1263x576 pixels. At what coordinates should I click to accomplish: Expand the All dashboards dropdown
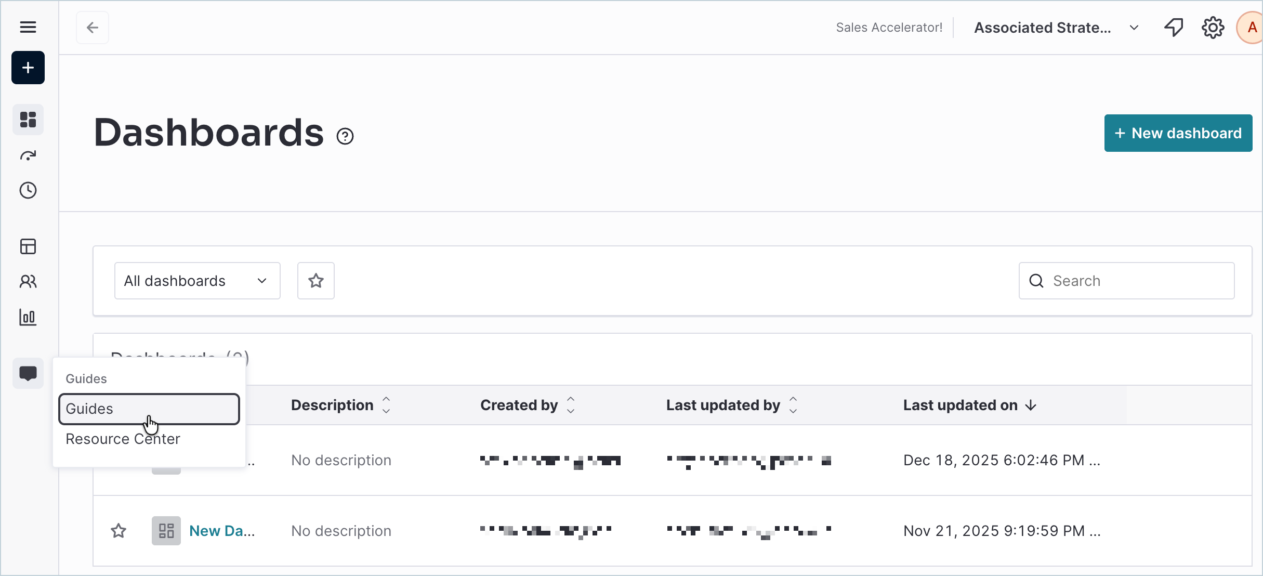(x=198, y=281)
